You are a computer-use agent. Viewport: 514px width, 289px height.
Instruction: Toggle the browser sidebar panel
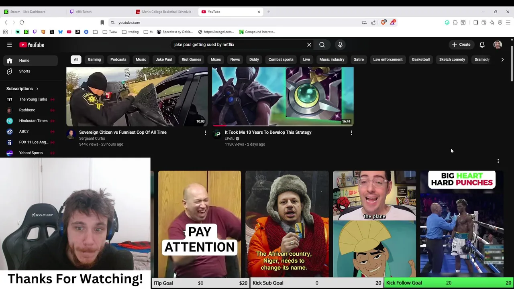(x=476, y=22)
